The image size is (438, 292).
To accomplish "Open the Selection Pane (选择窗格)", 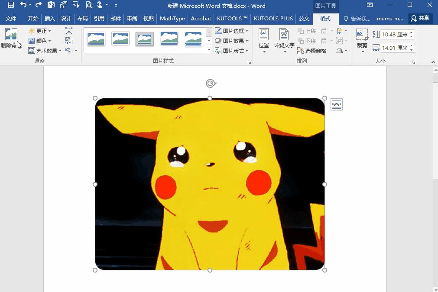I will coord(312,51).
